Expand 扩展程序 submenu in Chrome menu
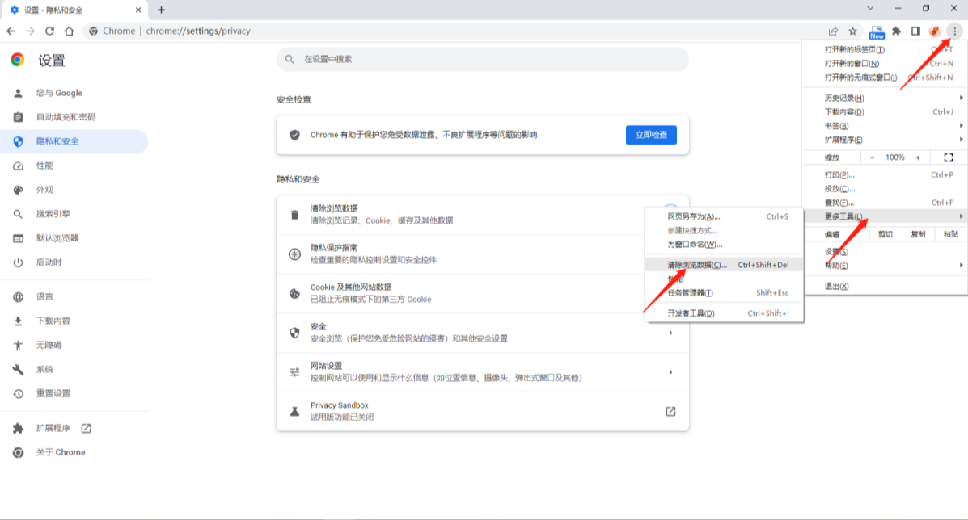Viewport: 968px width, 520px height. click(x=884, y=140)
